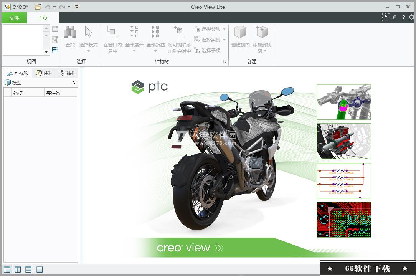Image resolution: width=416 pixels, height=276 pixels.
Task: Click the 在窗口内居中 icon
Action: (x=113, y=32)
